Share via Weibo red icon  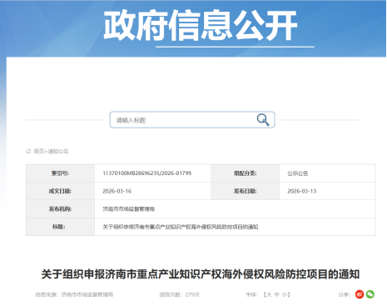pos(360,294)
